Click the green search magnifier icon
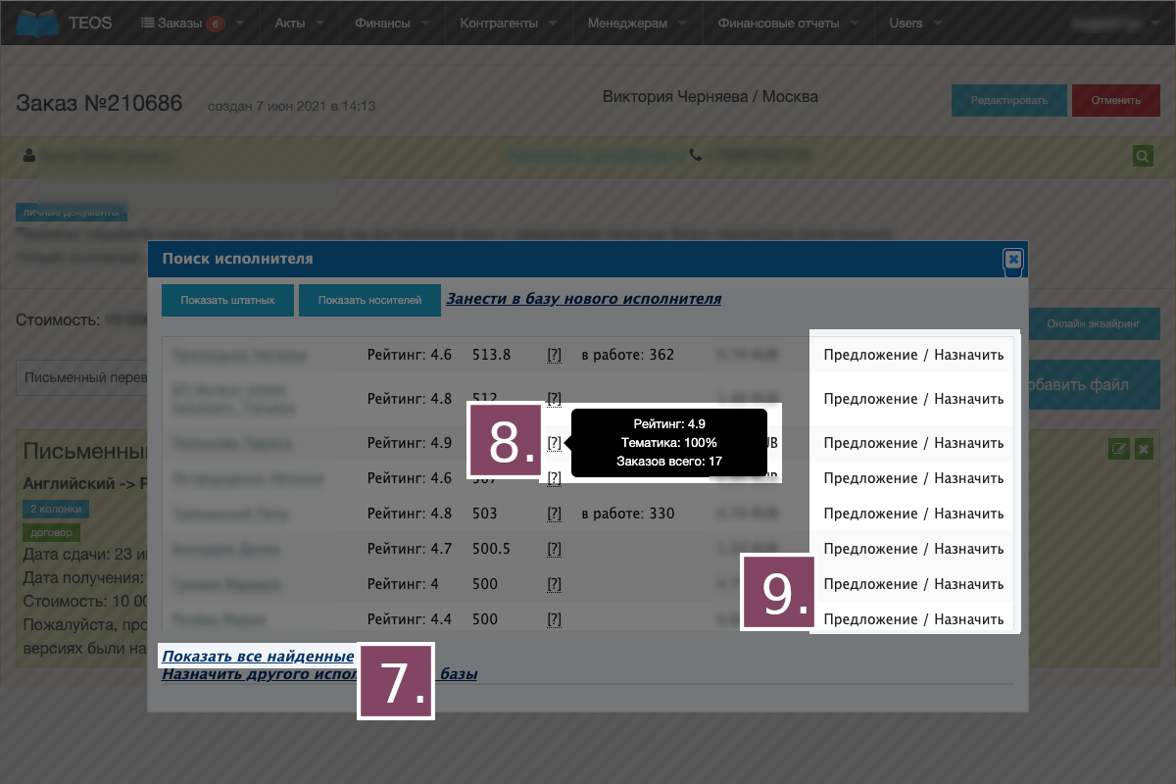The width and height of the screenshot is (1176, 784). (1142, 156)
